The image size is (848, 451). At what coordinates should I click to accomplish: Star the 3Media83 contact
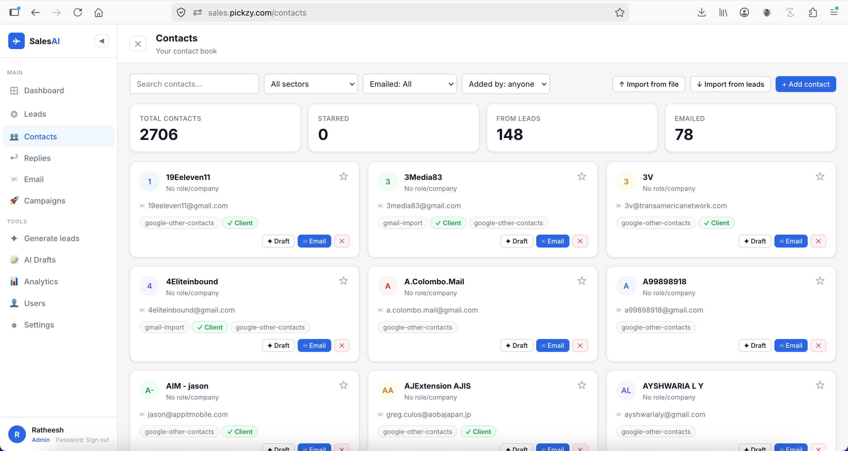[x=582, y=176]
